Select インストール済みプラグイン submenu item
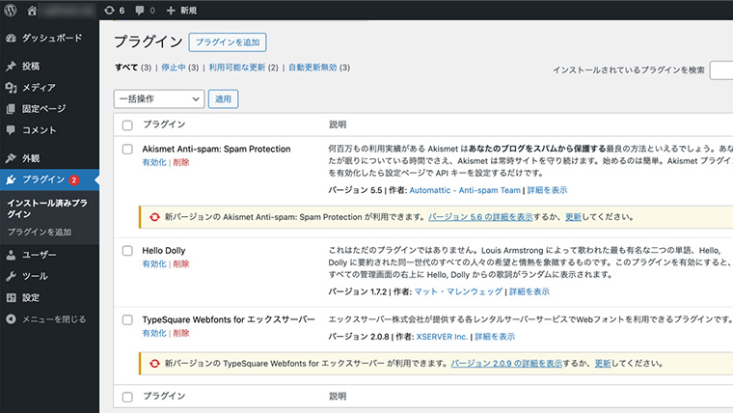 pyautogui.click(x=47, y=208)
